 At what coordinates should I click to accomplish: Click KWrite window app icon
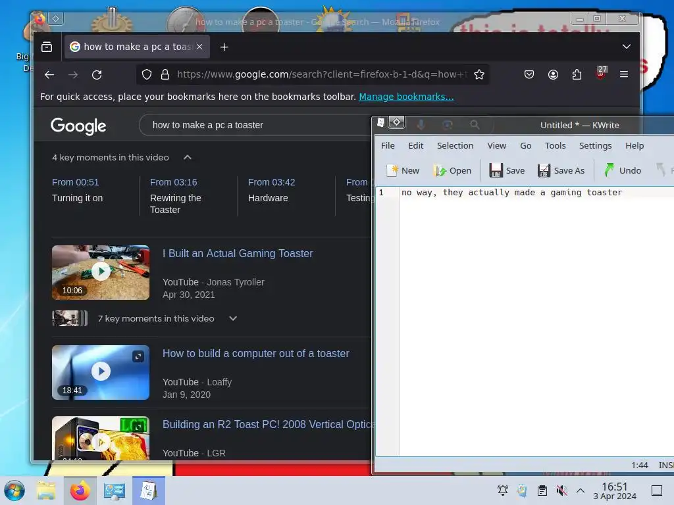tap(380, 123)
